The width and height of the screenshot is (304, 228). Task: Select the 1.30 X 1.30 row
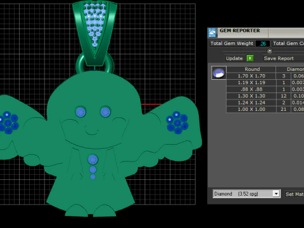coord(265,96)
